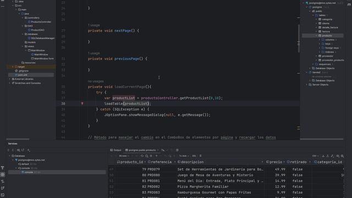
Task: Click the add service plus icon in Services
Action: pyautogui.click(x=29, y=150)
